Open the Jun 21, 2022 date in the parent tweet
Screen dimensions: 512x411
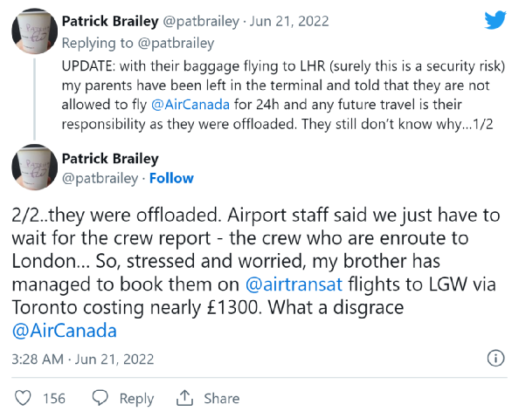tap(289, 22)
